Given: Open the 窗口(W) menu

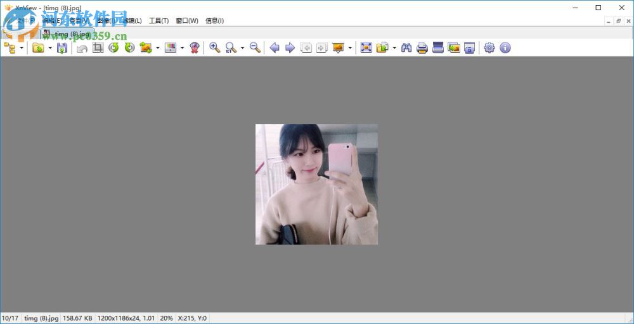Looking at the screenshot, I should (187, 21).
